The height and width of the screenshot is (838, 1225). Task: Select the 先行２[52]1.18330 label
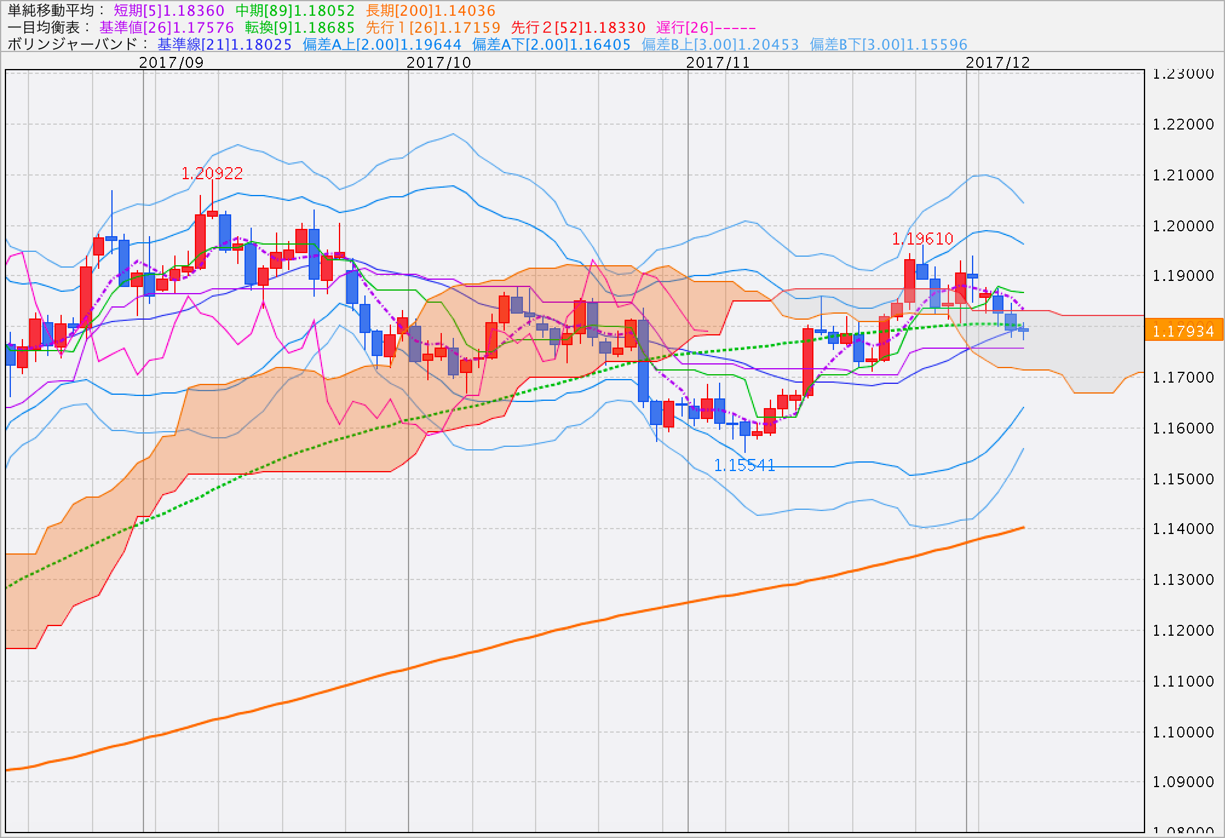click(579, 27)
